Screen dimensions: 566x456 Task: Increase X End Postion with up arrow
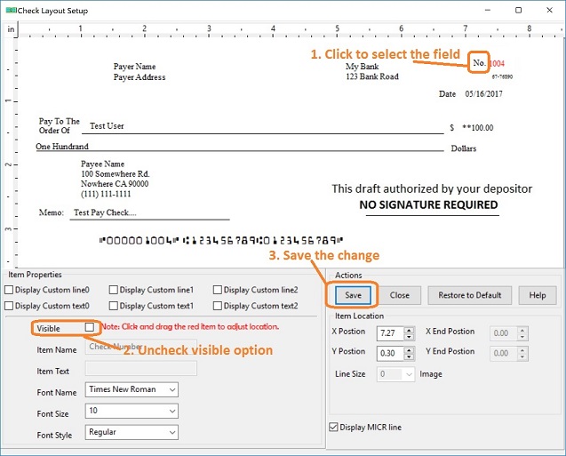[522, 330]
